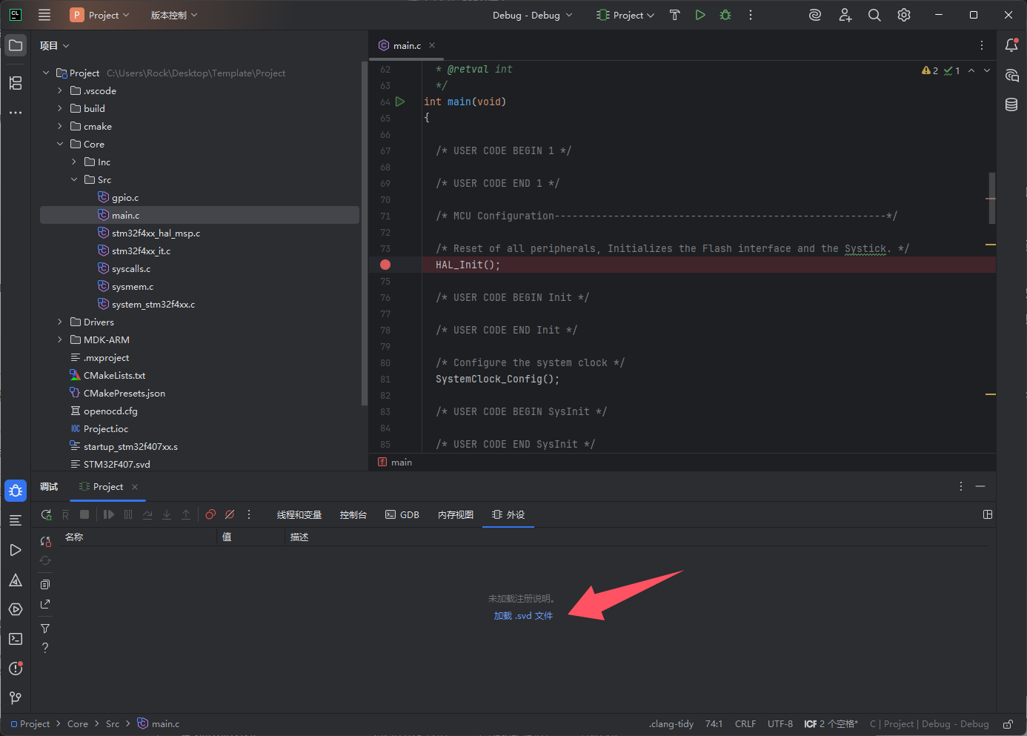Screen dimensions: 1027x736
Task: Open the Services tool window icon
Action: 16,609
